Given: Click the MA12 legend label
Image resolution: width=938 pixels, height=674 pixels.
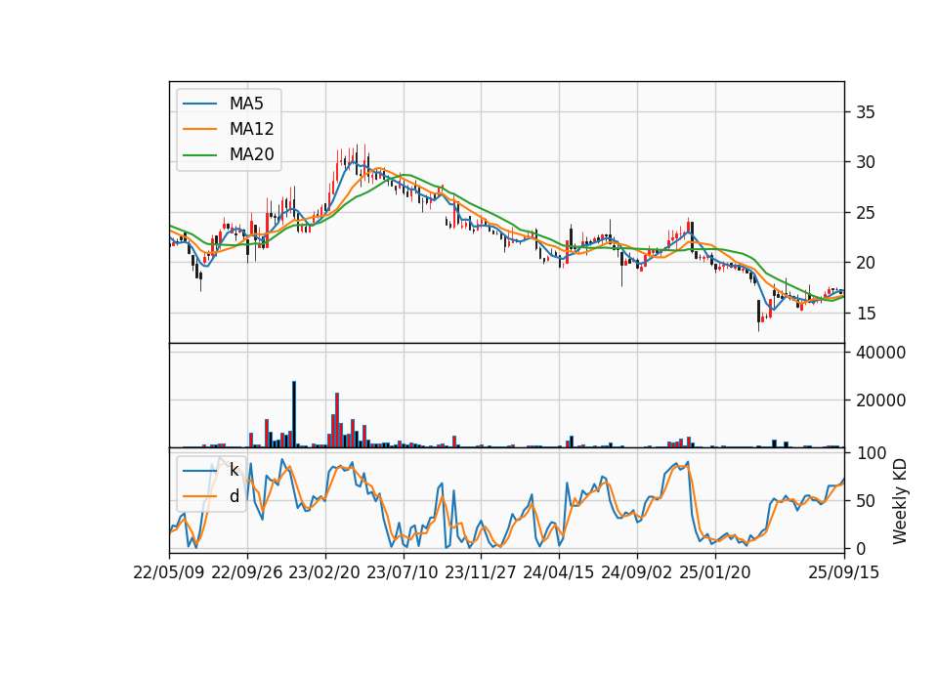Looking at the screenshot, I should pyautogui.click(x=251, y=129).
